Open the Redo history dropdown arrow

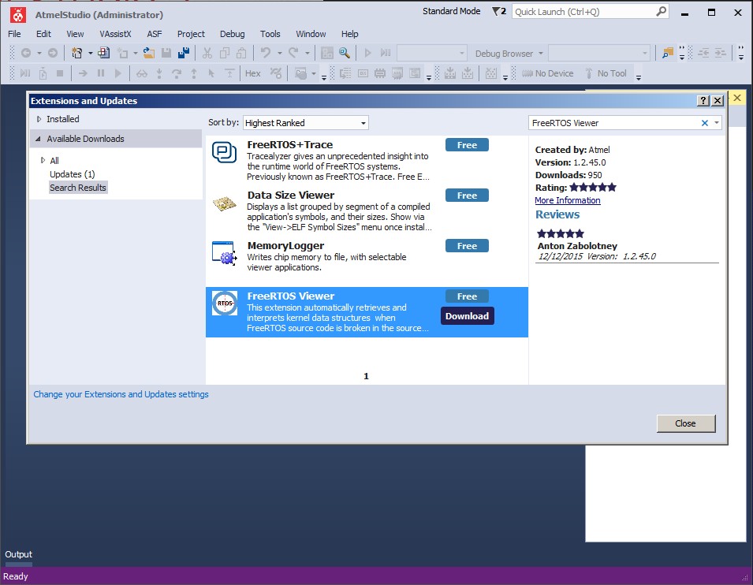click(x=307, y=54)
